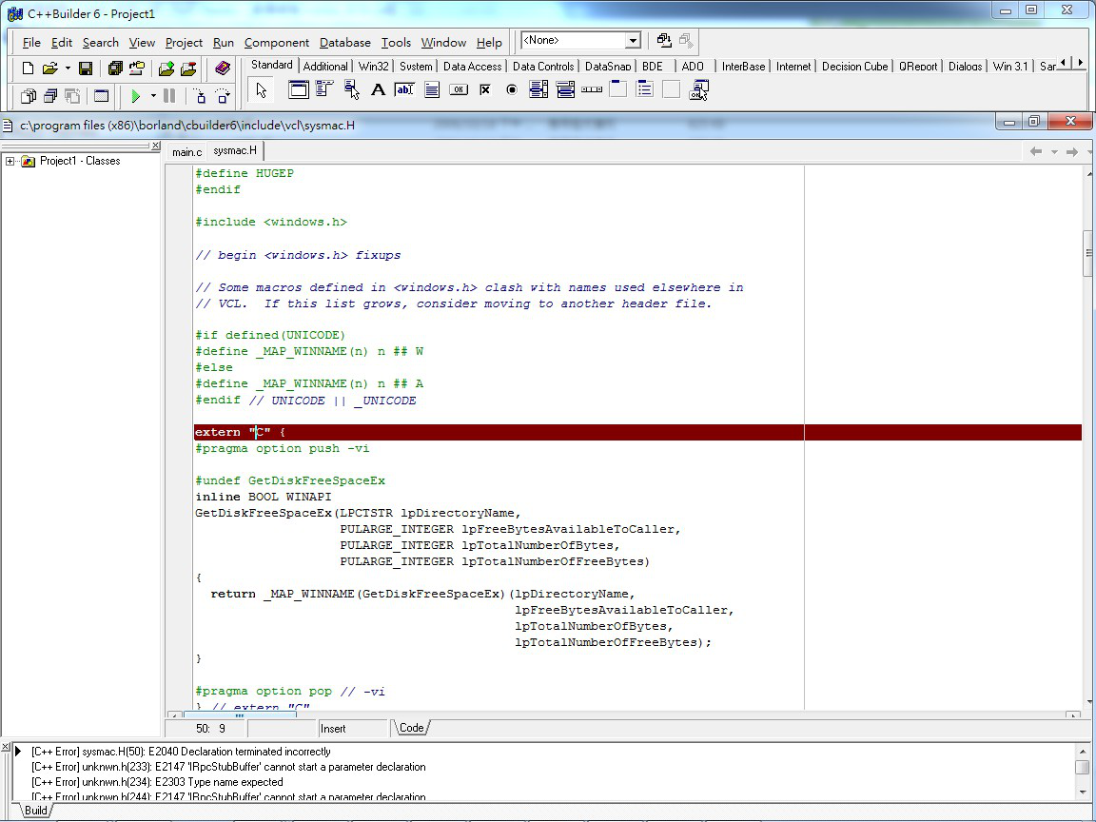Click the Code tab below editor
The height and width of the screenshot is (822, 1096).
[412, 728]
